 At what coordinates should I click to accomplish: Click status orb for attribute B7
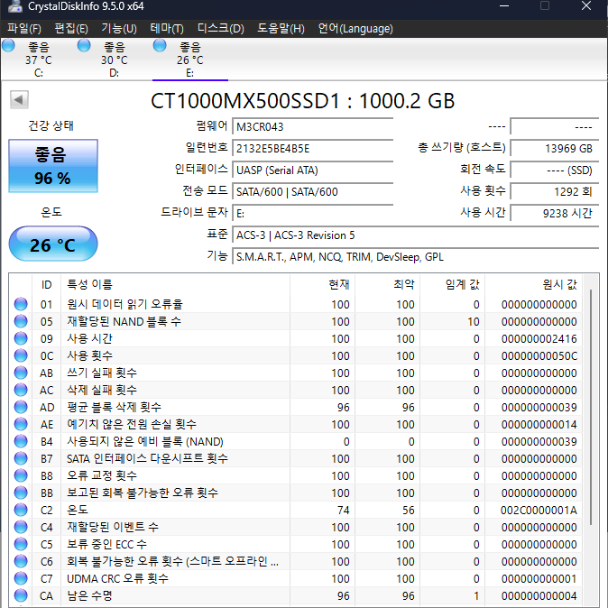pos(21,458)
